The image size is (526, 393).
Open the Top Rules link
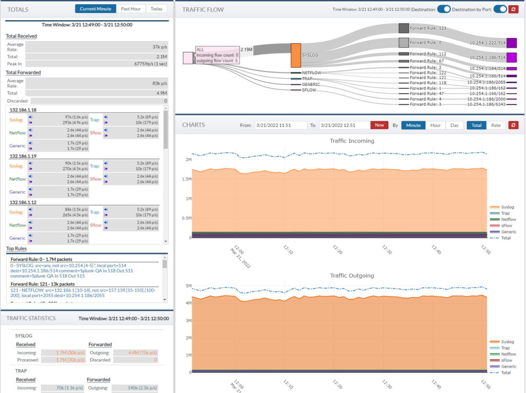point(15,249)
